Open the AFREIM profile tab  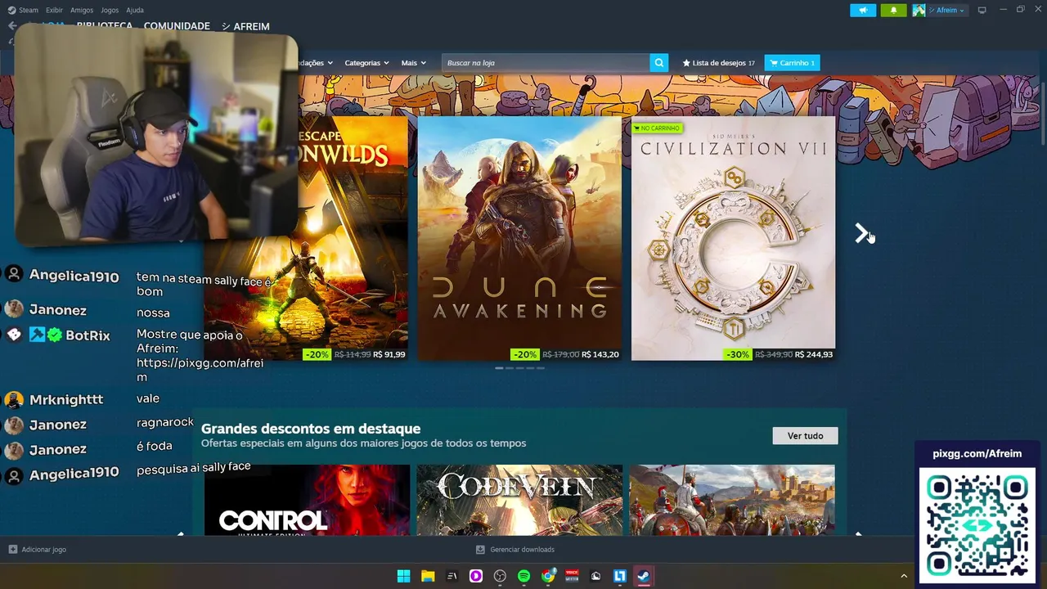pos(245,26)
